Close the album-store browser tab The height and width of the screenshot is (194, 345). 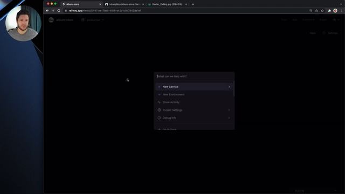click(x=100, y=4)
